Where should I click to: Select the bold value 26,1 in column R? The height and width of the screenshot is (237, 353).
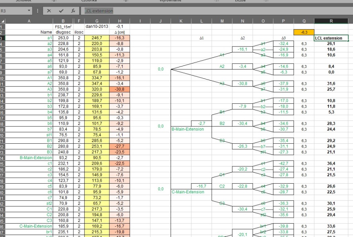(331, 44)
